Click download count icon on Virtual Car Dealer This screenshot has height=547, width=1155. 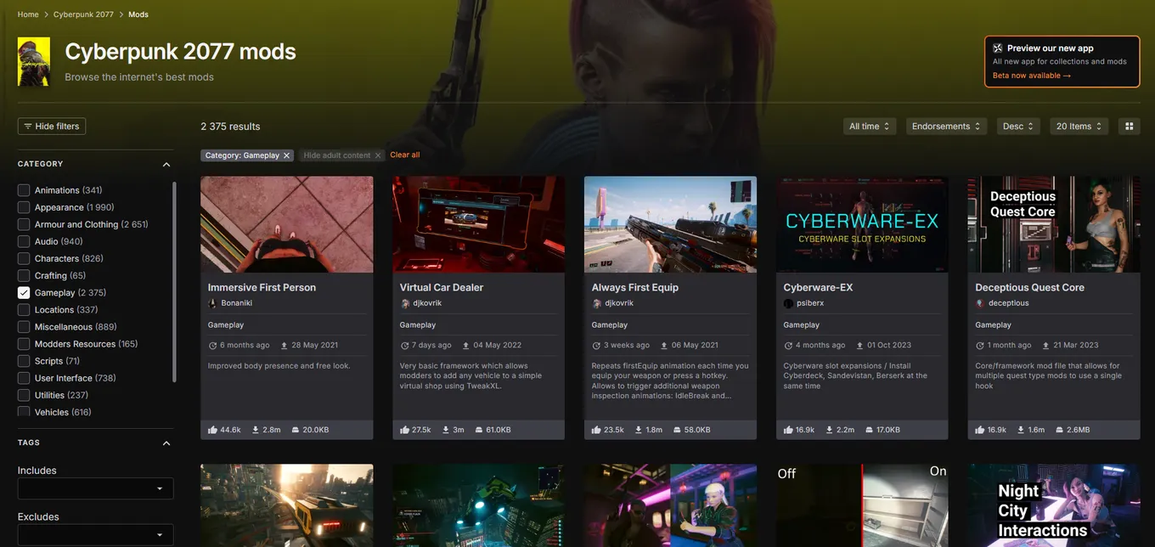pyautogui.click(x=446, y=430)
